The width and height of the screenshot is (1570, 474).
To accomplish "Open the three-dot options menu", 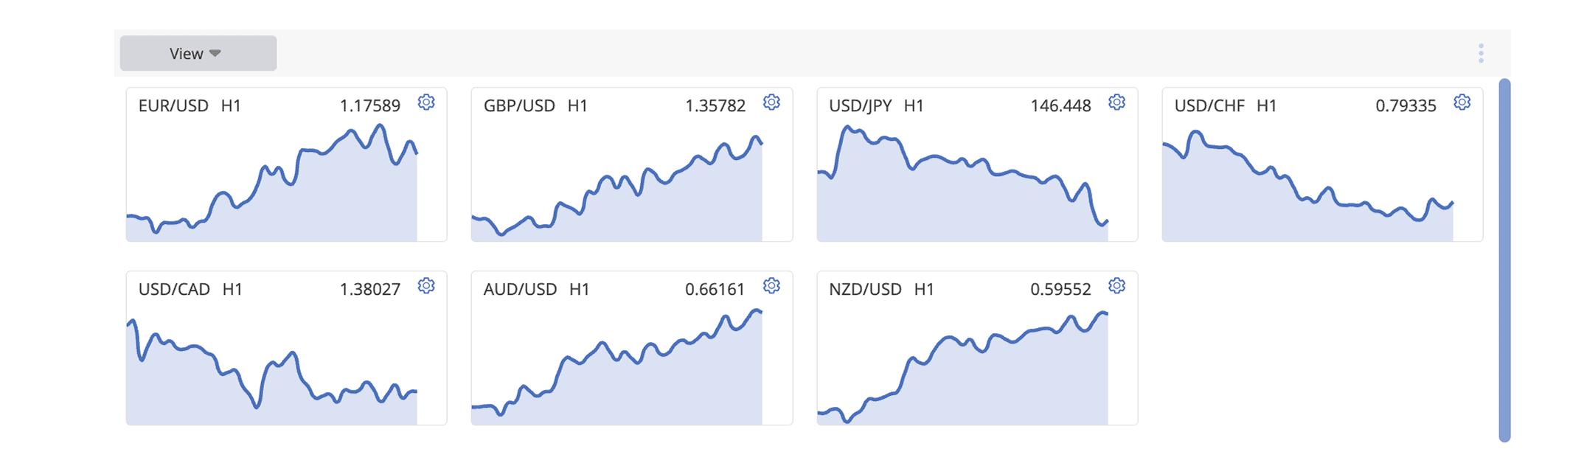I will (x=1480, y=52).
